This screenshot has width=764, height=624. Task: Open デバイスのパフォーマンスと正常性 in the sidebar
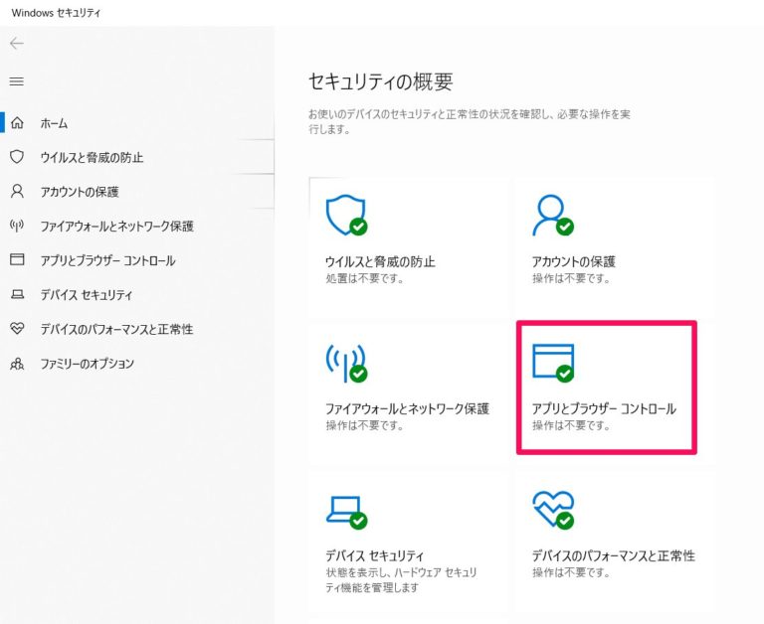[116, 329]
